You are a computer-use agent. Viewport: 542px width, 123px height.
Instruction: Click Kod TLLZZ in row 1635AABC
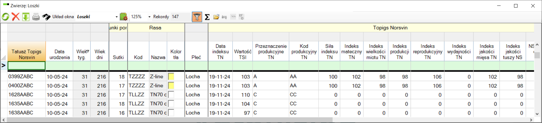pos(138,104)
